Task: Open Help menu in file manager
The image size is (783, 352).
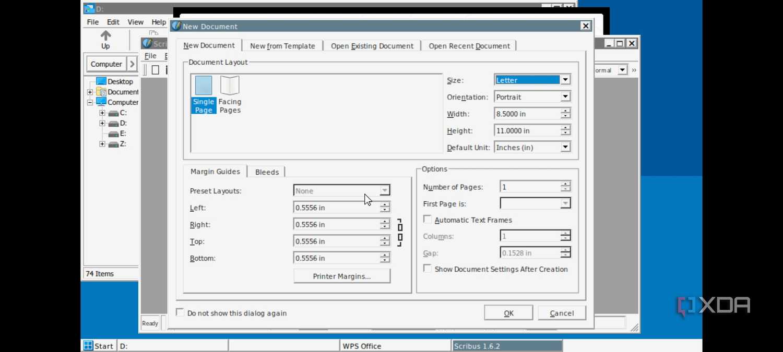Action: point(159,22)
